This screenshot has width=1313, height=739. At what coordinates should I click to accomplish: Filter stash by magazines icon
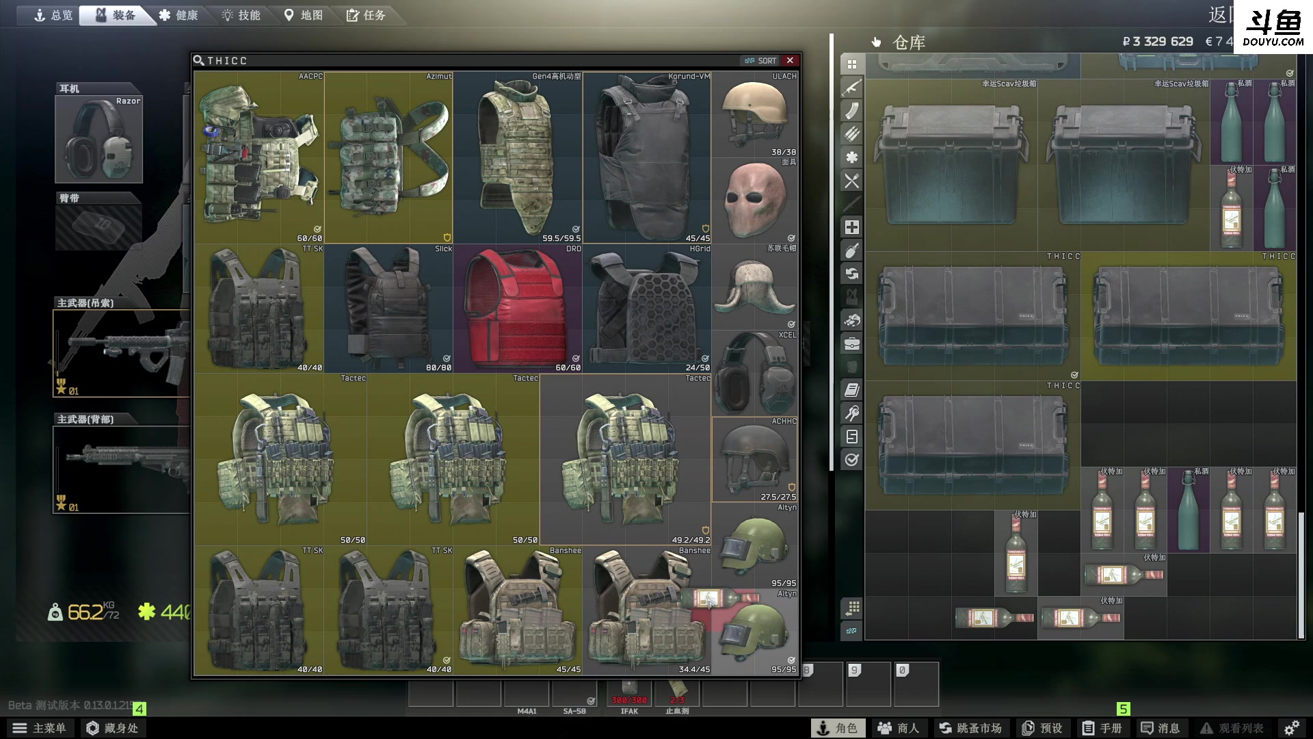pos(851,111)
